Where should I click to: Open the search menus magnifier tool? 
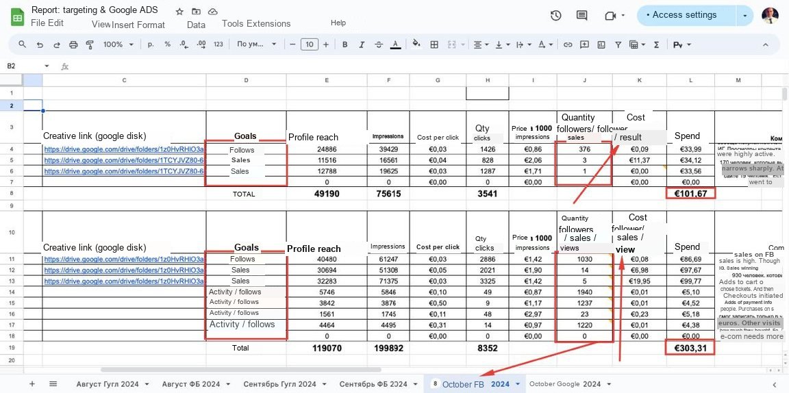[x=22, y=45]
